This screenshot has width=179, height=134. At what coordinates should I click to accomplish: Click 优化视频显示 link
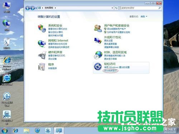(x=111, y=71)
